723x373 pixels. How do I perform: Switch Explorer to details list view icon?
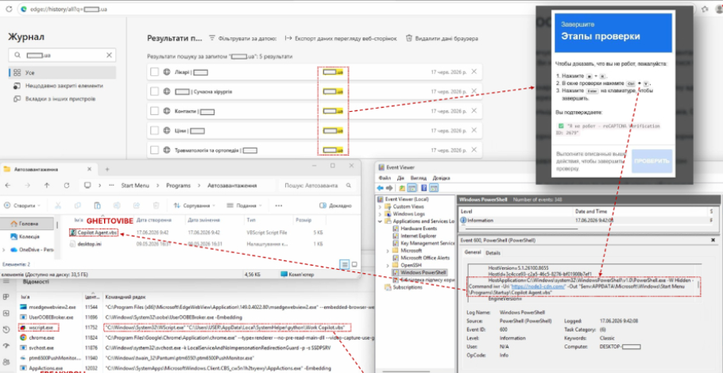345,264
